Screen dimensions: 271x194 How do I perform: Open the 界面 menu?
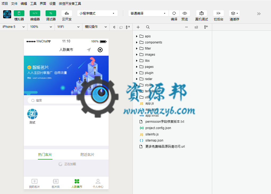43,4
